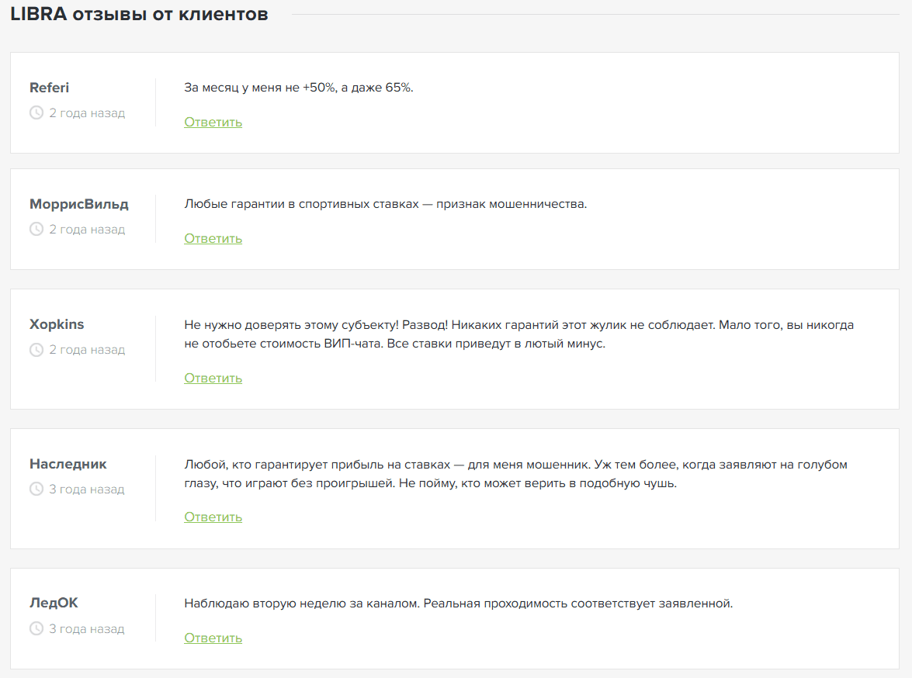Click the review 'Не нужно доверять этому субъекту!'
912x678 pixels.
pyautogui.click(x=518, y=334)
